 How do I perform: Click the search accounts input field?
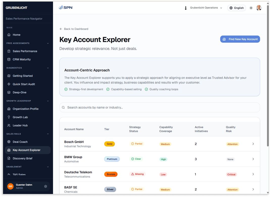click(x=159, y=107)
